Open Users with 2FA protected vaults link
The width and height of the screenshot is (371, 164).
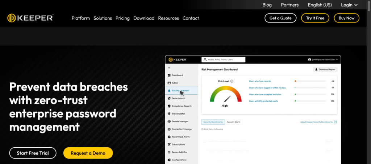coord(263,101)
